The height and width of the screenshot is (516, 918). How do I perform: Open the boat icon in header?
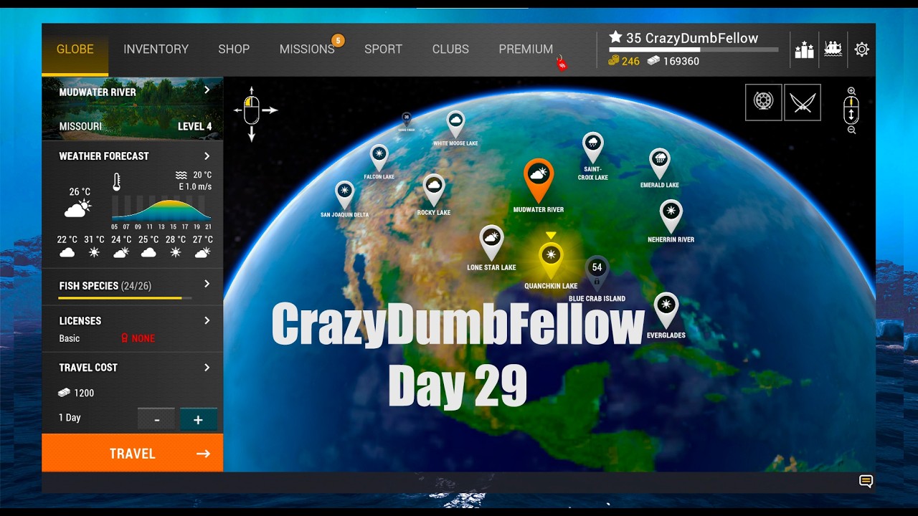[833, 49]
